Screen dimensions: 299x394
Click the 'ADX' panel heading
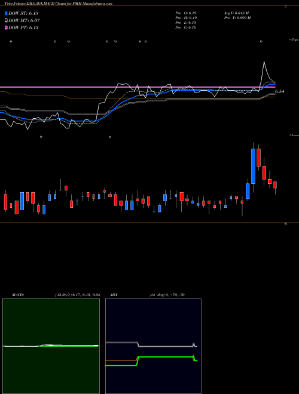114,295
